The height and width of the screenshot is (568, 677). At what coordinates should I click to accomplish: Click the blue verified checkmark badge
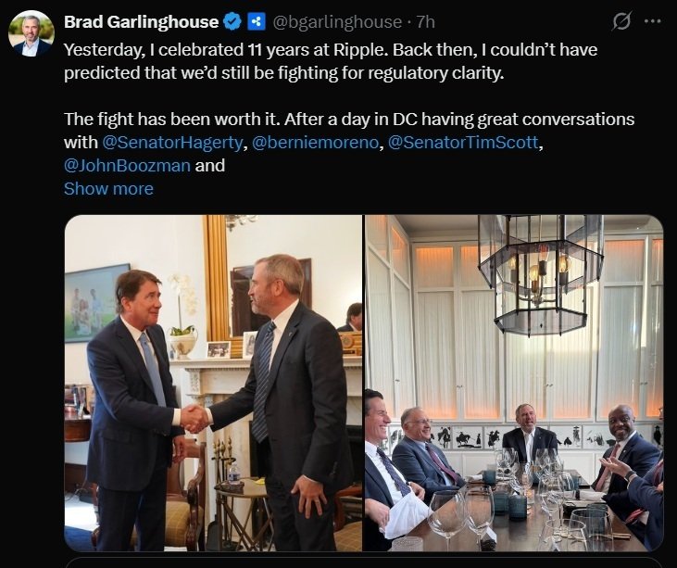tap(233, 21)
